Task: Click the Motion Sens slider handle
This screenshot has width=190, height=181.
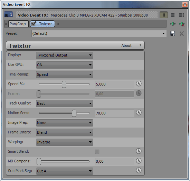Action: [74, 113]
